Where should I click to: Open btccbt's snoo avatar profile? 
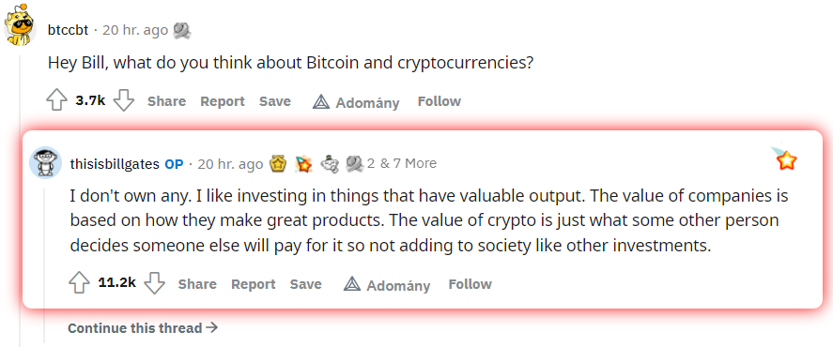(x=20, y=25)
